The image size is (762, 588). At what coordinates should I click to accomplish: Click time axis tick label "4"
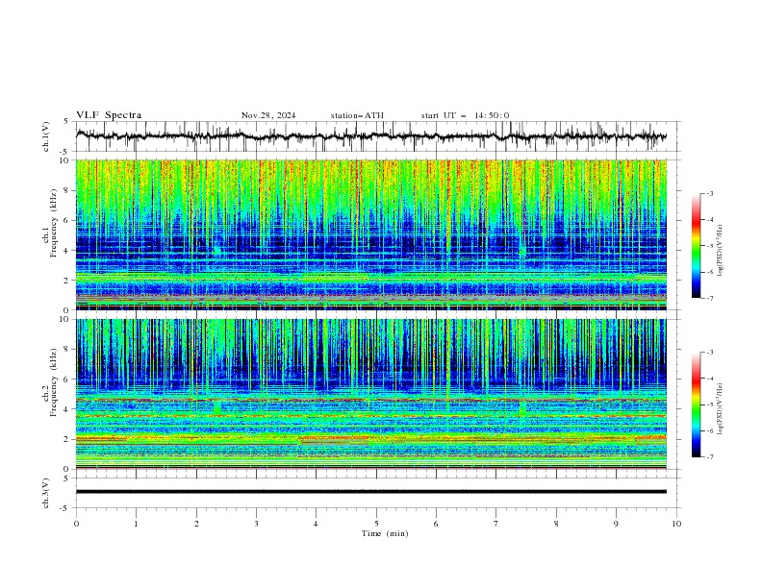(316, 524)
